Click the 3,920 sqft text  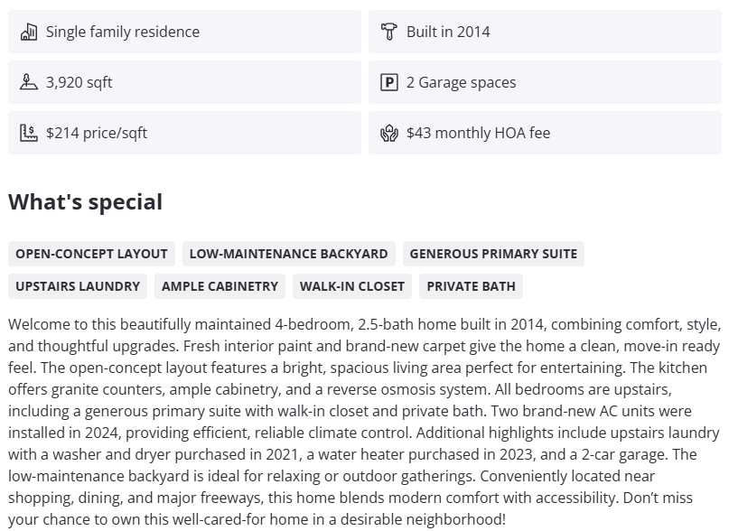pyautogui.click(x=79, y=82)
